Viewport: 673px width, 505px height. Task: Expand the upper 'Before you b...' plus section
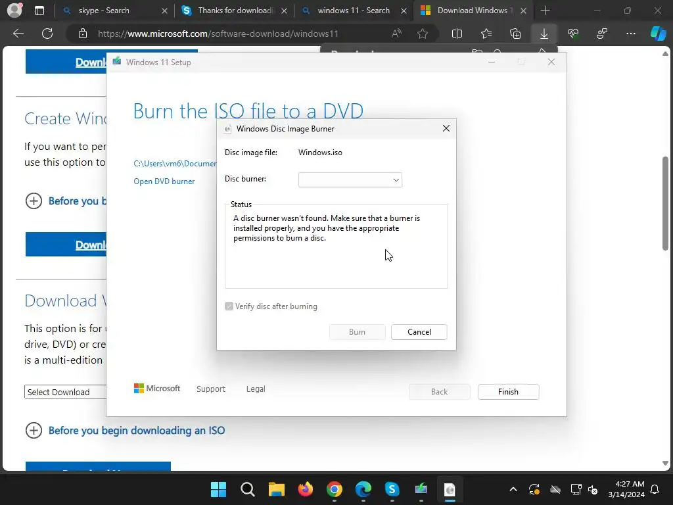[x=34, y=201]
